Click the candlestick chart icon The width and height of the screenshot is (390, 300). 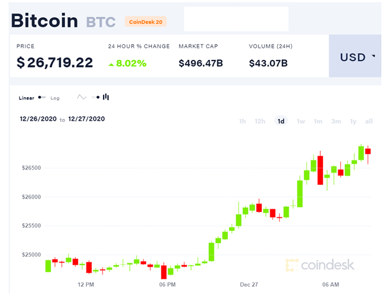(x=106, y=97)
